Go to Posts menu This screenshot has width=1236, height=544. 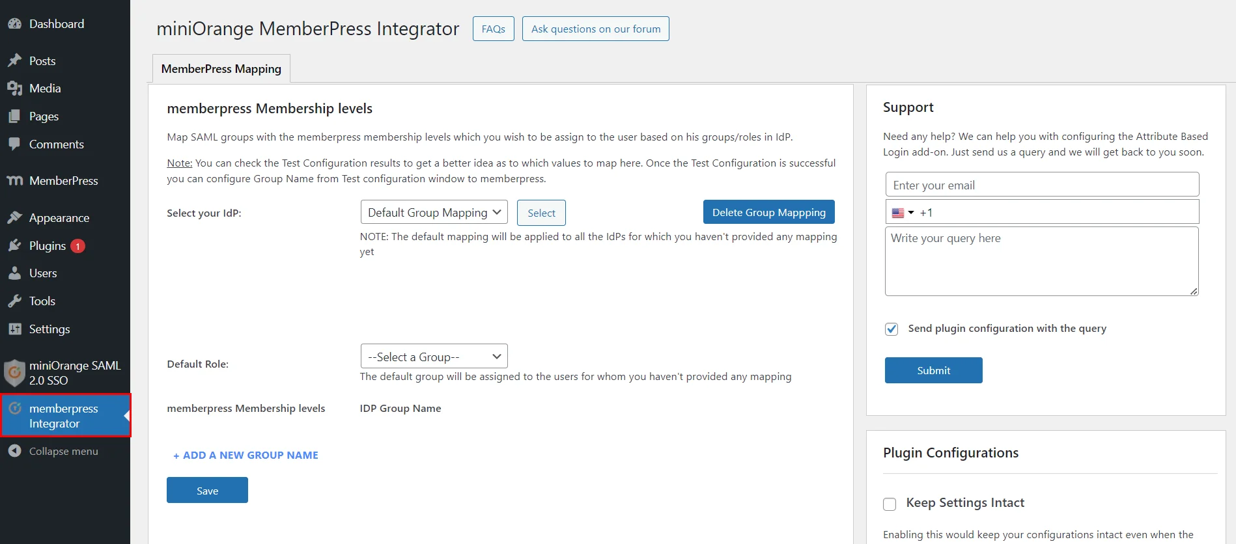[42, 61]
